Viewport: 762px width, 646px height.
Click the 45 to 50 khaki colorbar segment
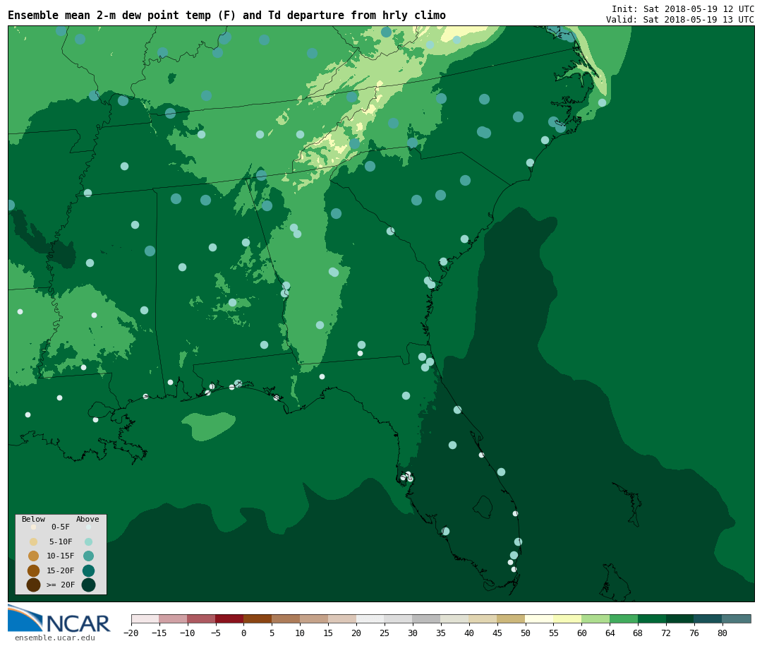pyautogui.click(x=512, y=618)
